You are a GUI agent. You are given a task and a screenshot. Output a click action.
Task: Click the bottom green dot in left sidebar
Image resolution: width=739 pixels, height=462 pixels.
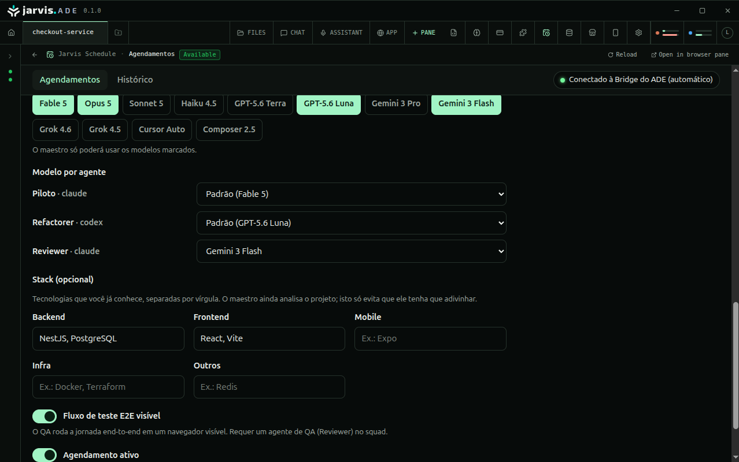pos(10,80)
